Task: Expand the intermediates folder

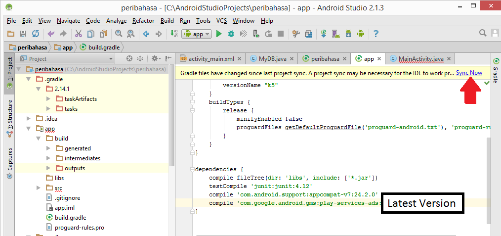Action: tap(48, 158)
